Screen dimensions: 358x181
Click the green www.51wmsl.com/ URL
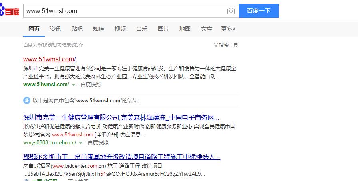46,85
